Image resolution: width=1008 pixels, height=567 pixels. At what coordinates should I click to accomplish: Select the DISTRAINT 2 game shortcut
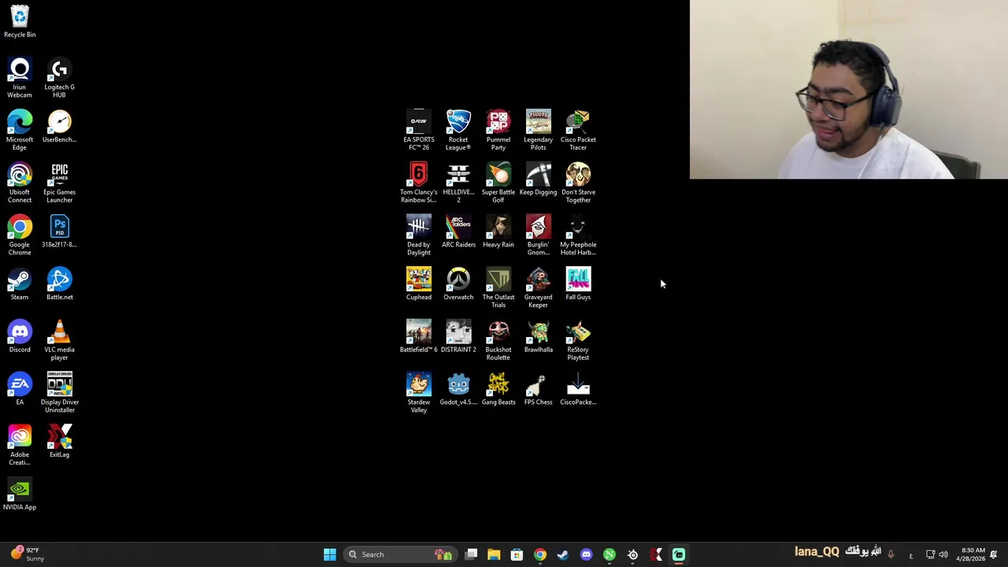coord(458,337)
